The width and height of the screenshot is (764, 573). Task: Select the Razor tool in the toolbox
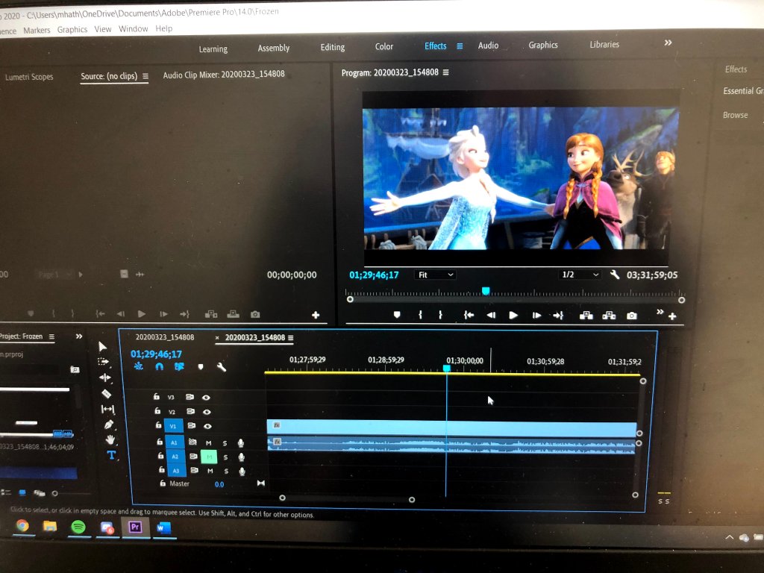coord(105,393)
